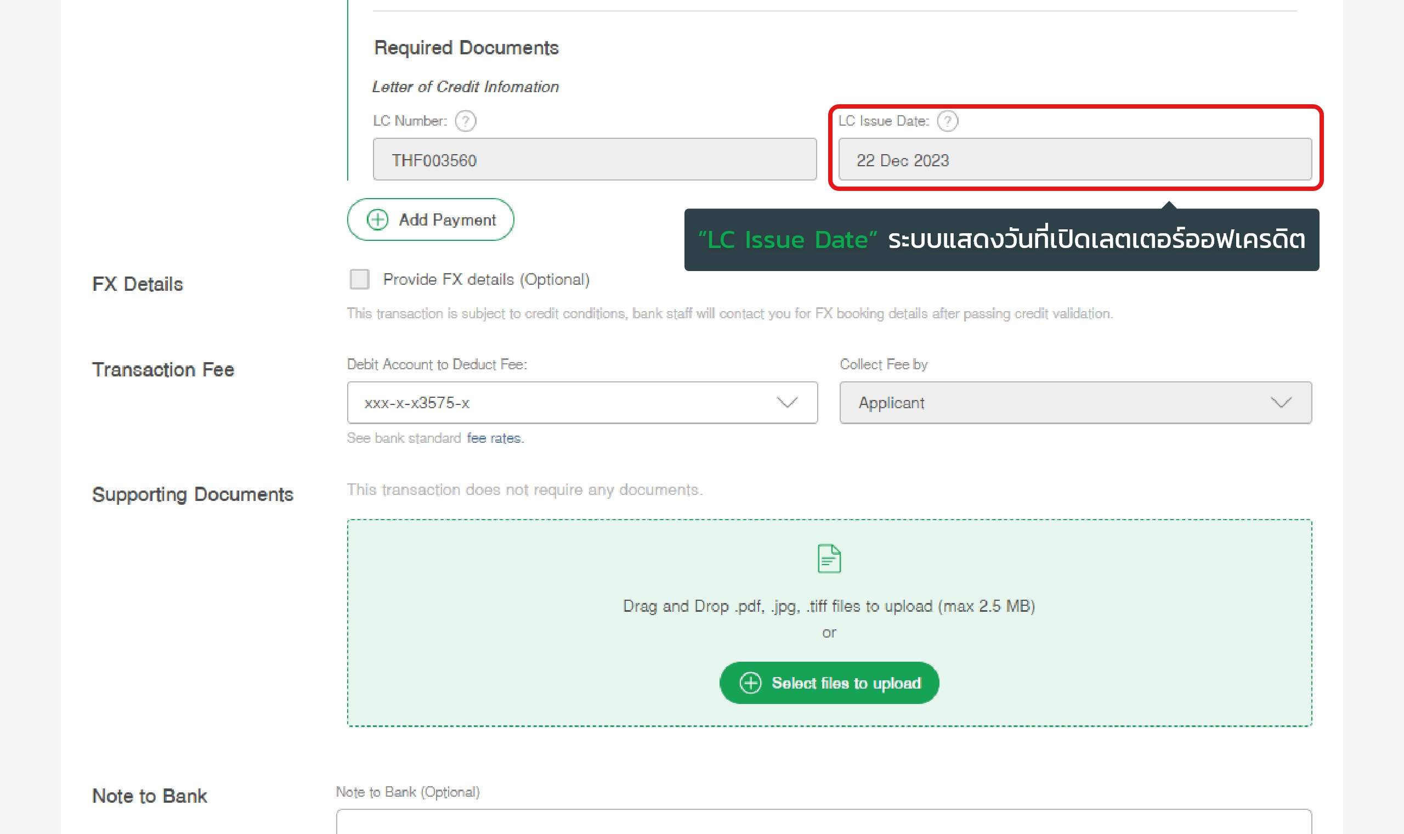
Task: Click the document icon in upload area
Action: (829, 558)
